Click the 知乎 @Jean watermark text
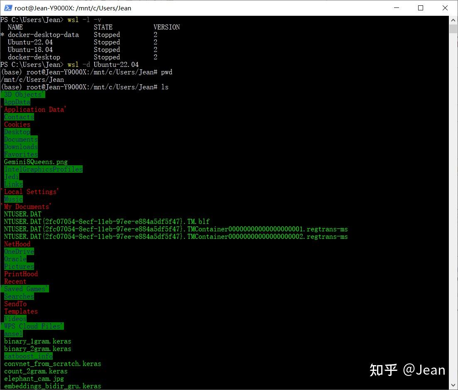The image size is (458, 390). [407, 369]
